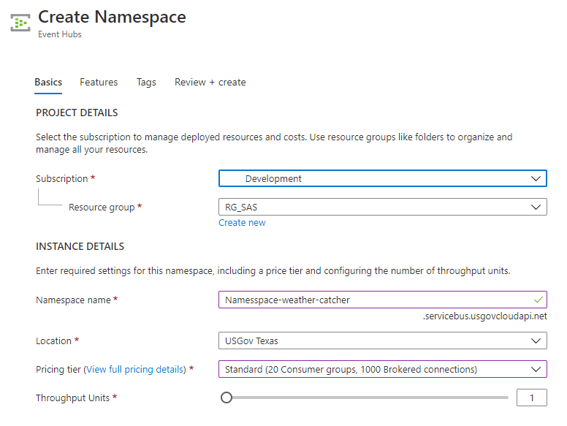Image resolution: width=567 pixels, height=426 pixels.
Task: Click the Location field label
Action: click(53, 341)
